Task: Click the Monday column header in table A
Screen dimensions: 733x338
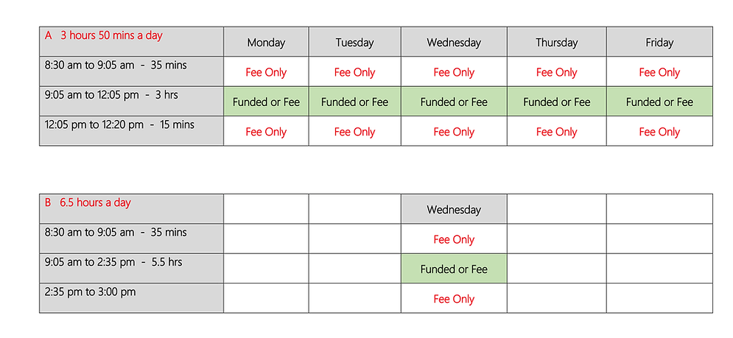Action: tap(266, 42)
